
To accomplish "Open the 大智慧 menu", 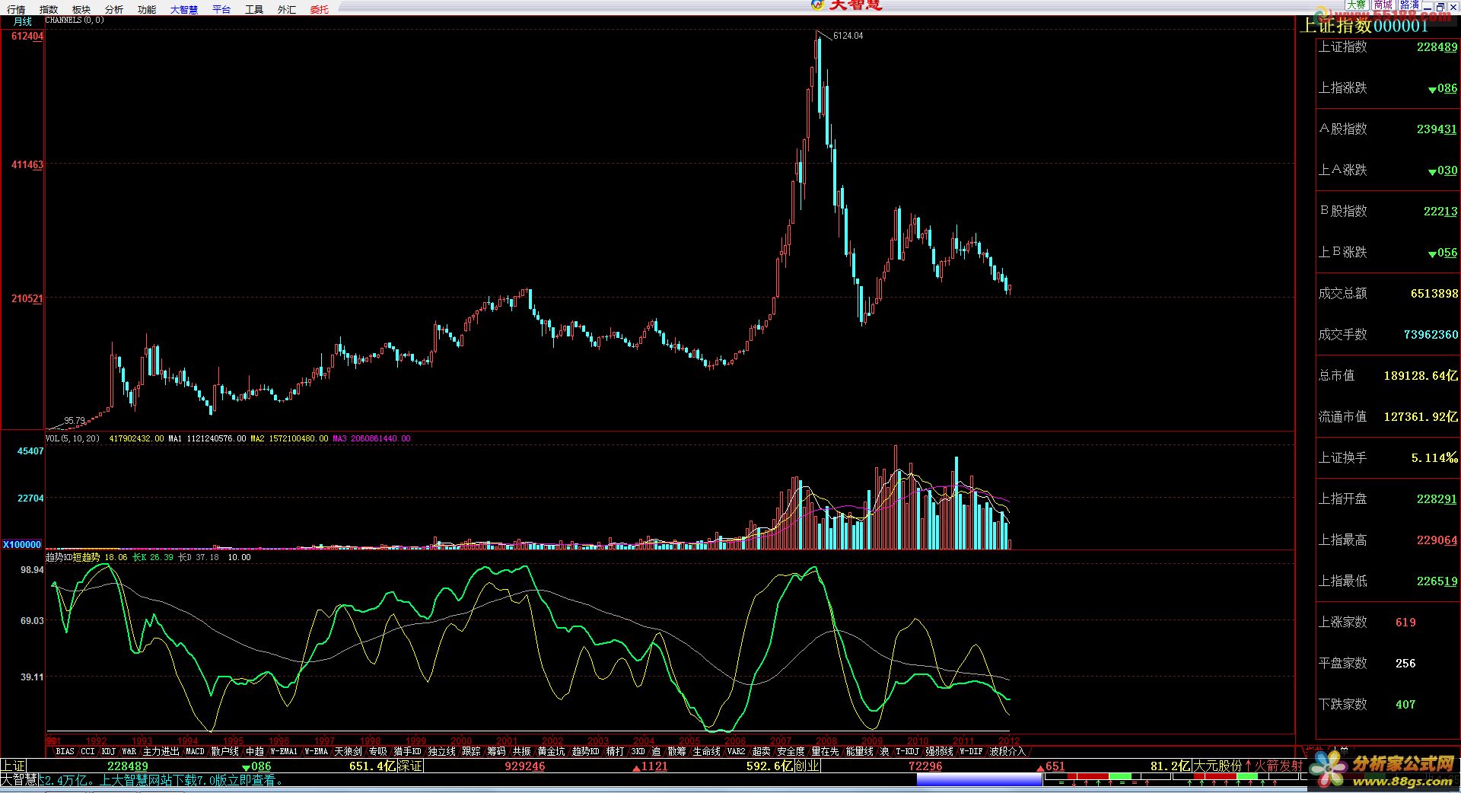I will coord(184,10).
